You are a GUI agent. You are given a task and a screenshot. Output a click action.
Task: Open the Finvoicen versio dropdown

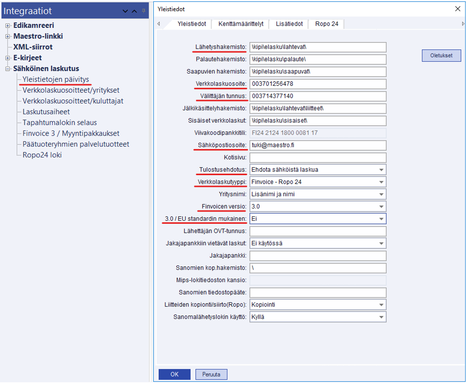coord(381,207)
